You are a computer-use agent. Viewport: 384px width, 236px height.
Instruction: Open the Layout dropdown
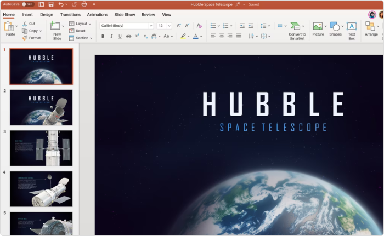(x=80, y=24)
